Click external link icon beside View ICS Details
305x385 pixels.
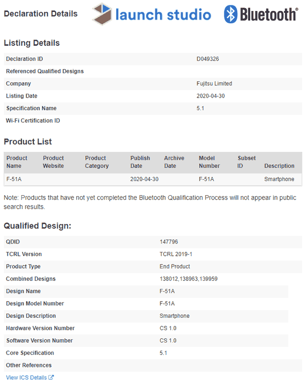click(x=51, y=377)
